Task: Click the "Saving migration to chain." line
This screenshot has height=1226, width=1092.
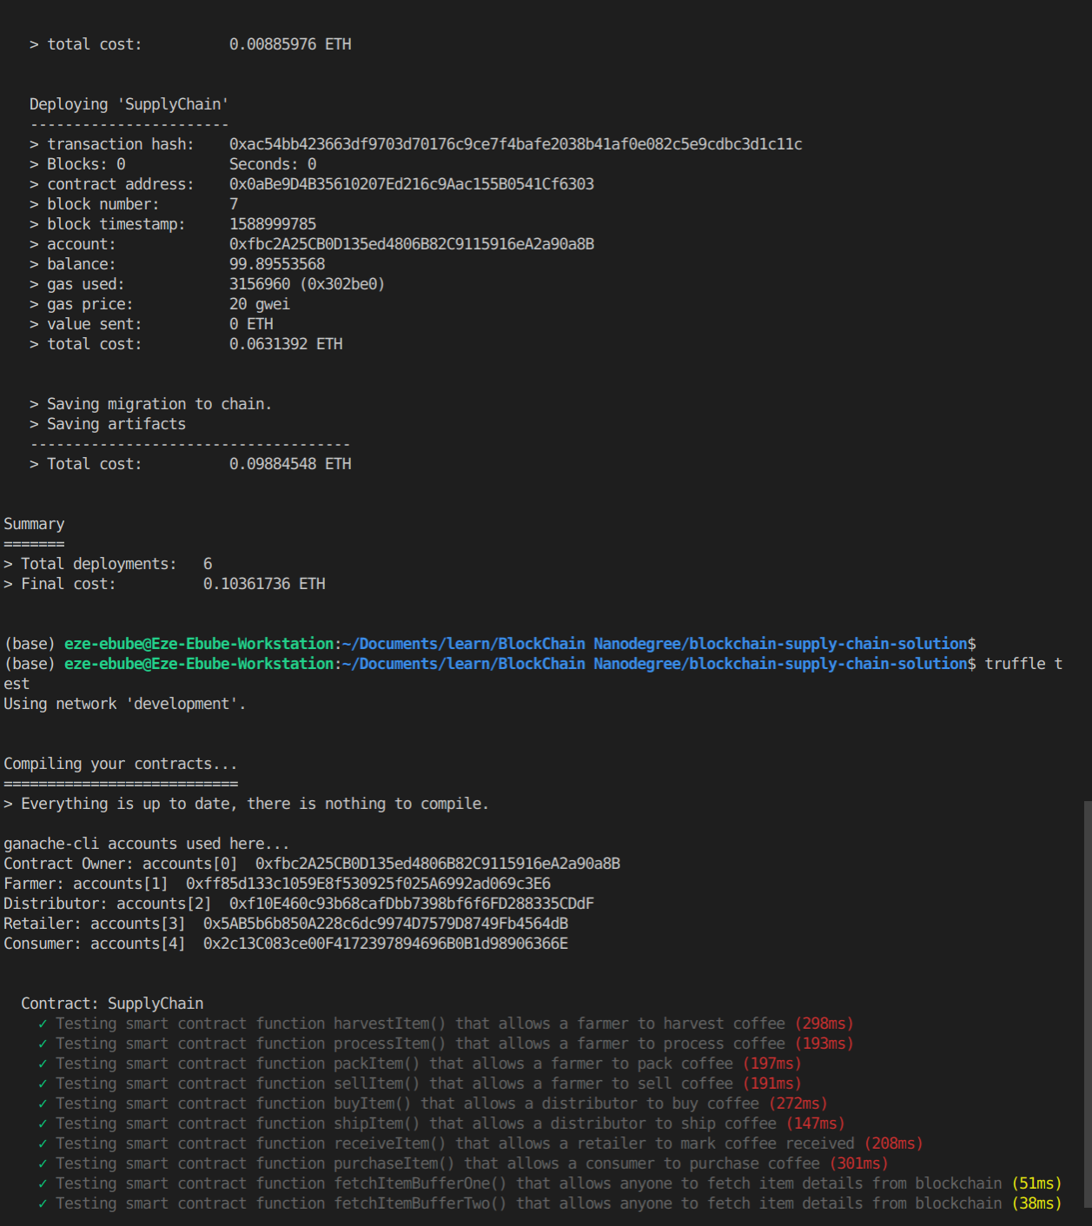Action: pyautogui.click(x=150, y=404)
